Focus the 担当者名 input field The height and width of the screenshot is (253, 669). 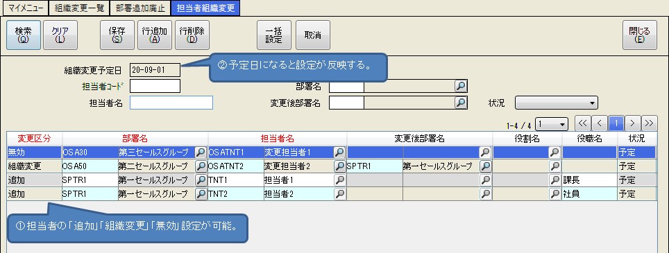[171, 103]
